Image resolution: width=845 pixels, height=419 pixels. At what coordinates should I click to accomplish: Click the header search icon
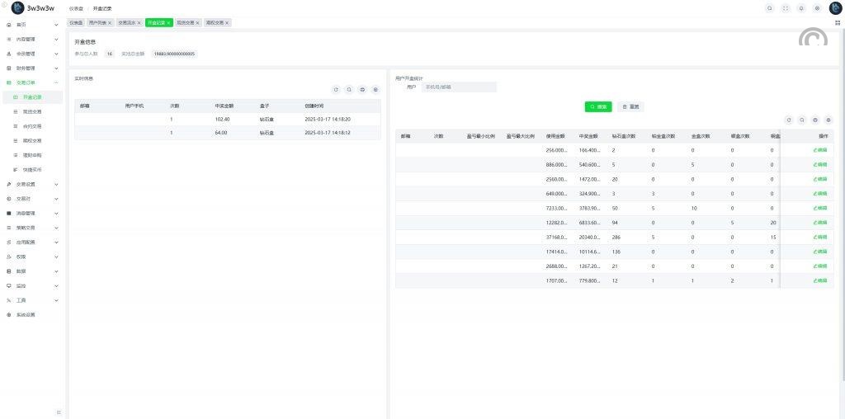point(770,7)
